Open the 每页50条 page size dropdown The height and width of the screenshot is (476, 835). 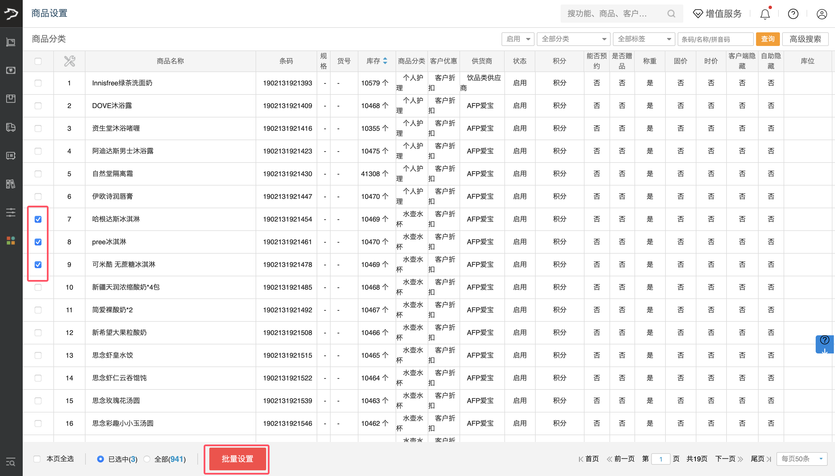click(801, 459)
